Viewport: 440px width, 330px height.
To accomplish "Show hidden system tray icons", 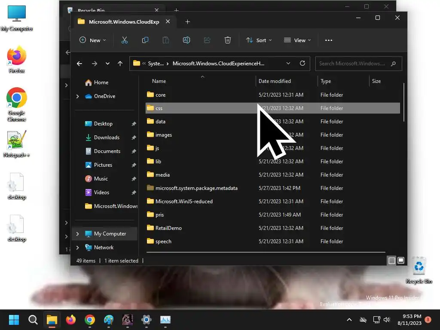I will (349, 320).
